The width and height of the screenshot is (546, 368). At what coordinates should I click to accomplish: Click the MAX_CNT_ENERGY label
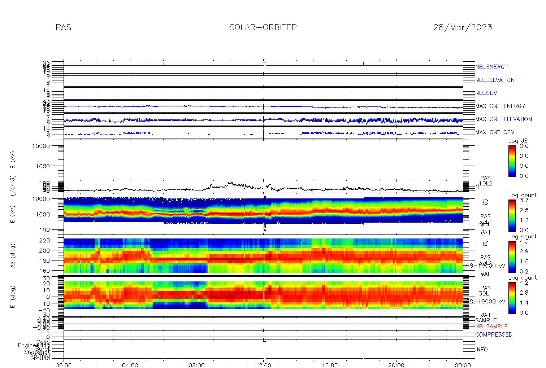point(500,106)
